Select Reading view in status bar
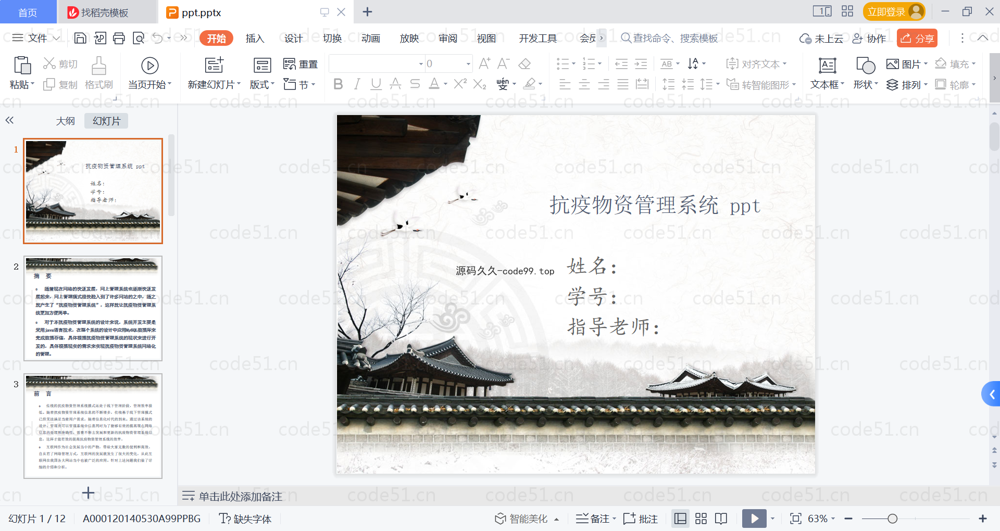The height and width of the screenshot is (531, 1000). pos(721,519)
